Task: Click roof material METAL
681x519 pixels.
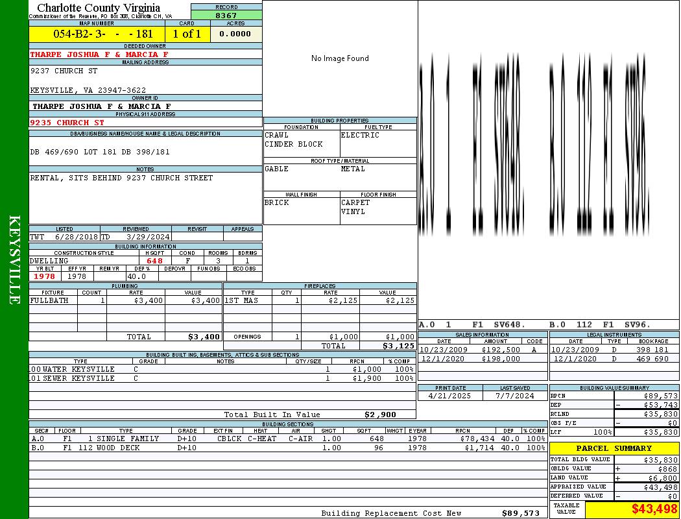Action: (353, 169)
